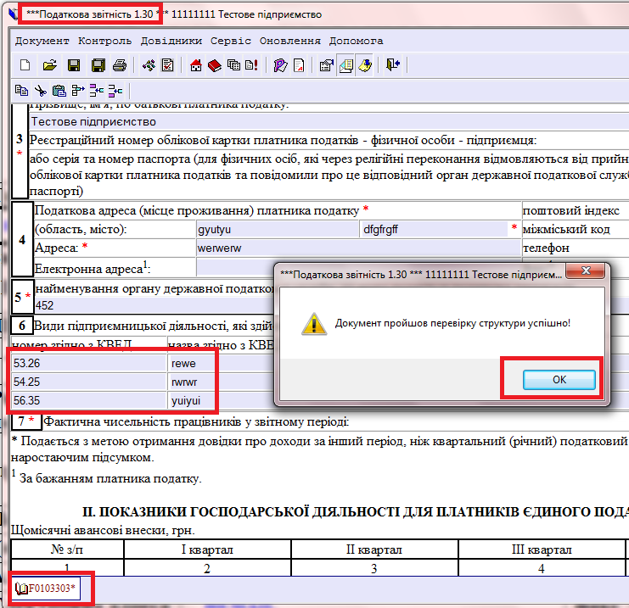
Task: Open the Сервіс menu
Action: pos(230,41)
